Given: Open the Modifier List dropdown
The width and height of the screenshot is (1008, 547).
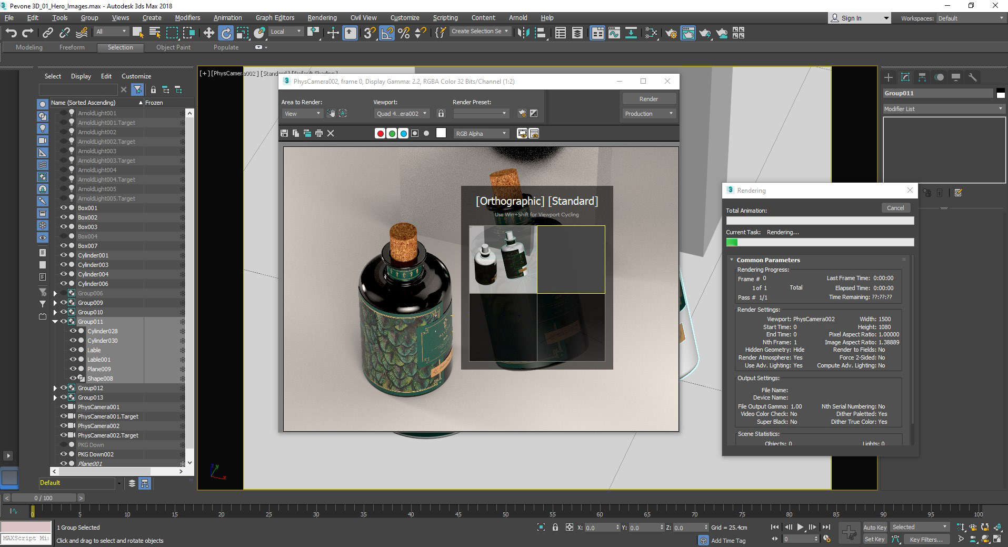Looking at the screenshot, I should click(944, 109).
